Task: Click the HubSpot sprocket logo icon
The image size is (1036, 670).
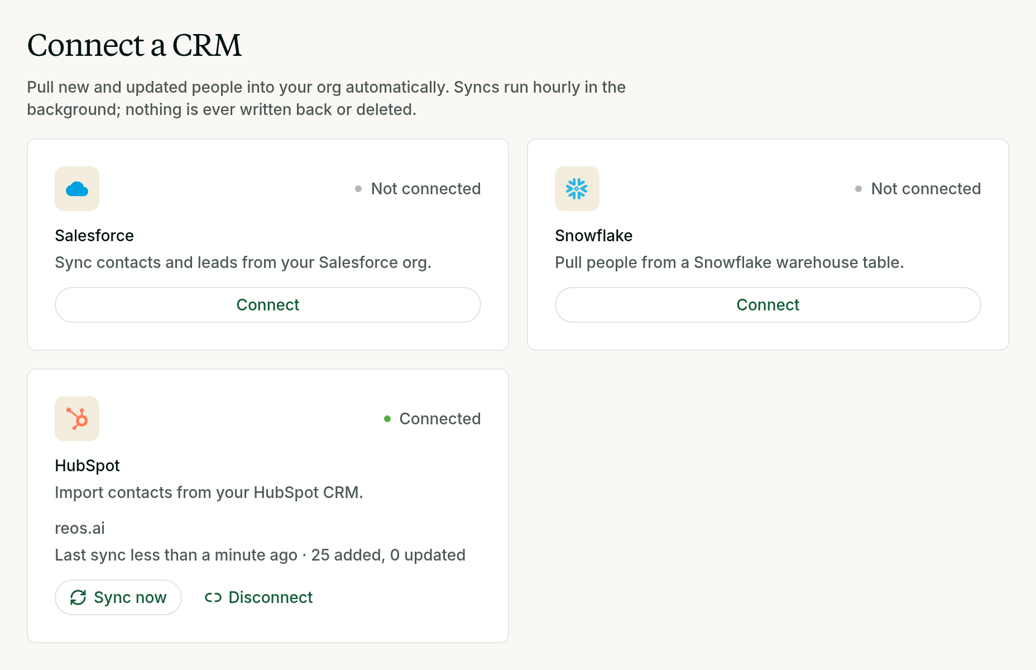Action: 77,419
